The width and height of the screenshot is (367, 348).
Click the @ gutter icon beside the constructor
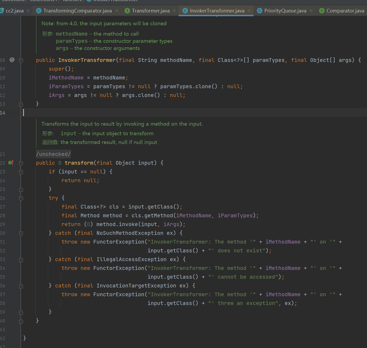tap(12, 60)
